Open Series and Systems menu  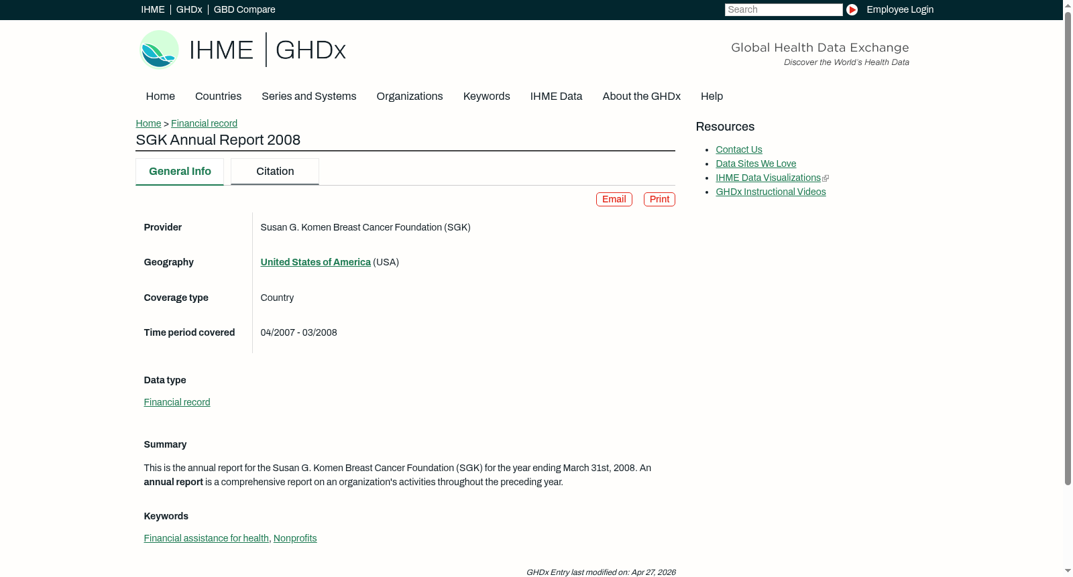point(308,97)
